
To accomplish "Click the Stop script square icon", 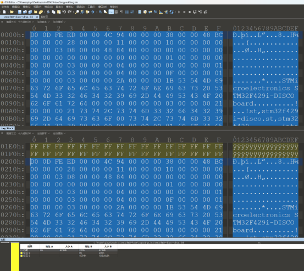I will pyautogui.click(x=190, y=12).
